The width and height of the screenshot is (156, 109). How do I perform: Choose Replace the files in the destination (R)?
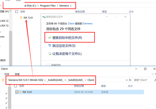(65, 38)
